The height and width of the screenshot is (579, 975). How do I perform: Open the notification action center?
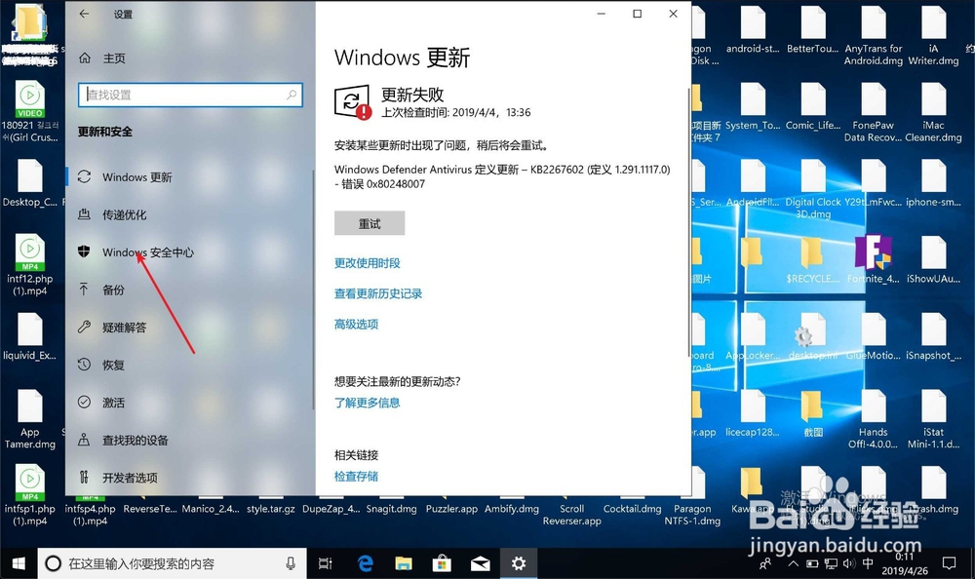[x=949, y=563]
